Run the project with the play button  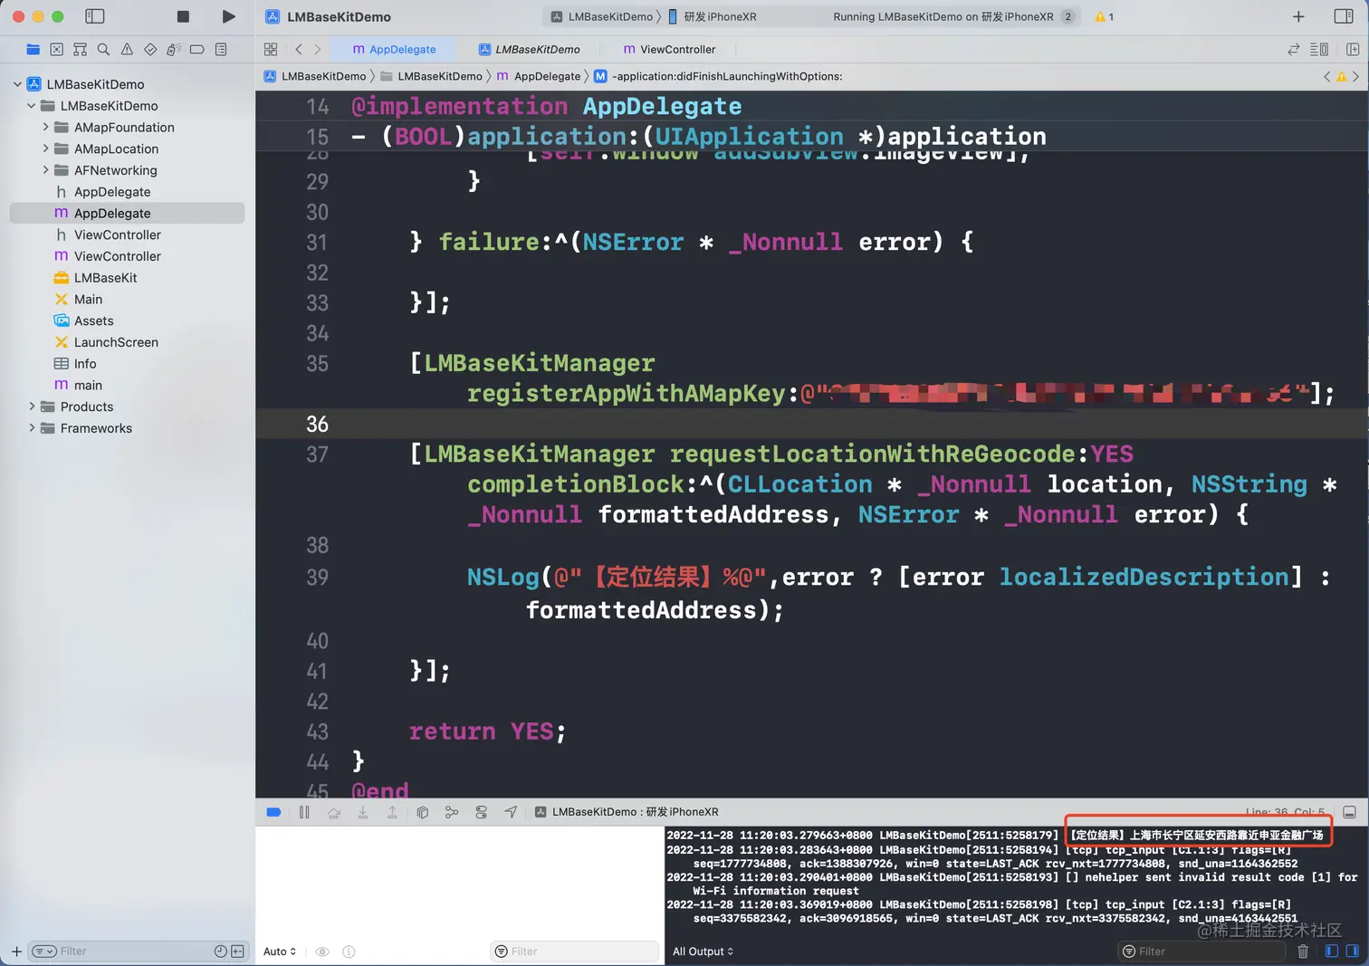[228, 16]
